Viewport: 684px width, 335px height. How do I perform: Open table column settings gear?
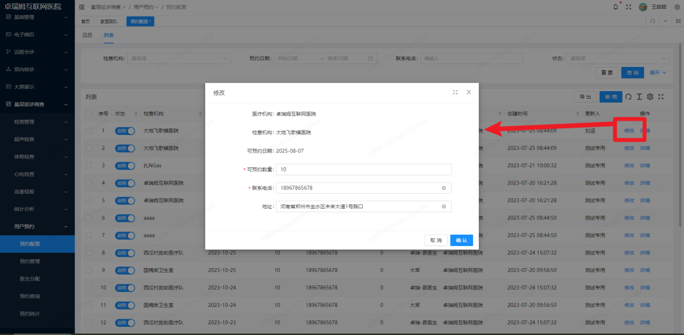650,97
